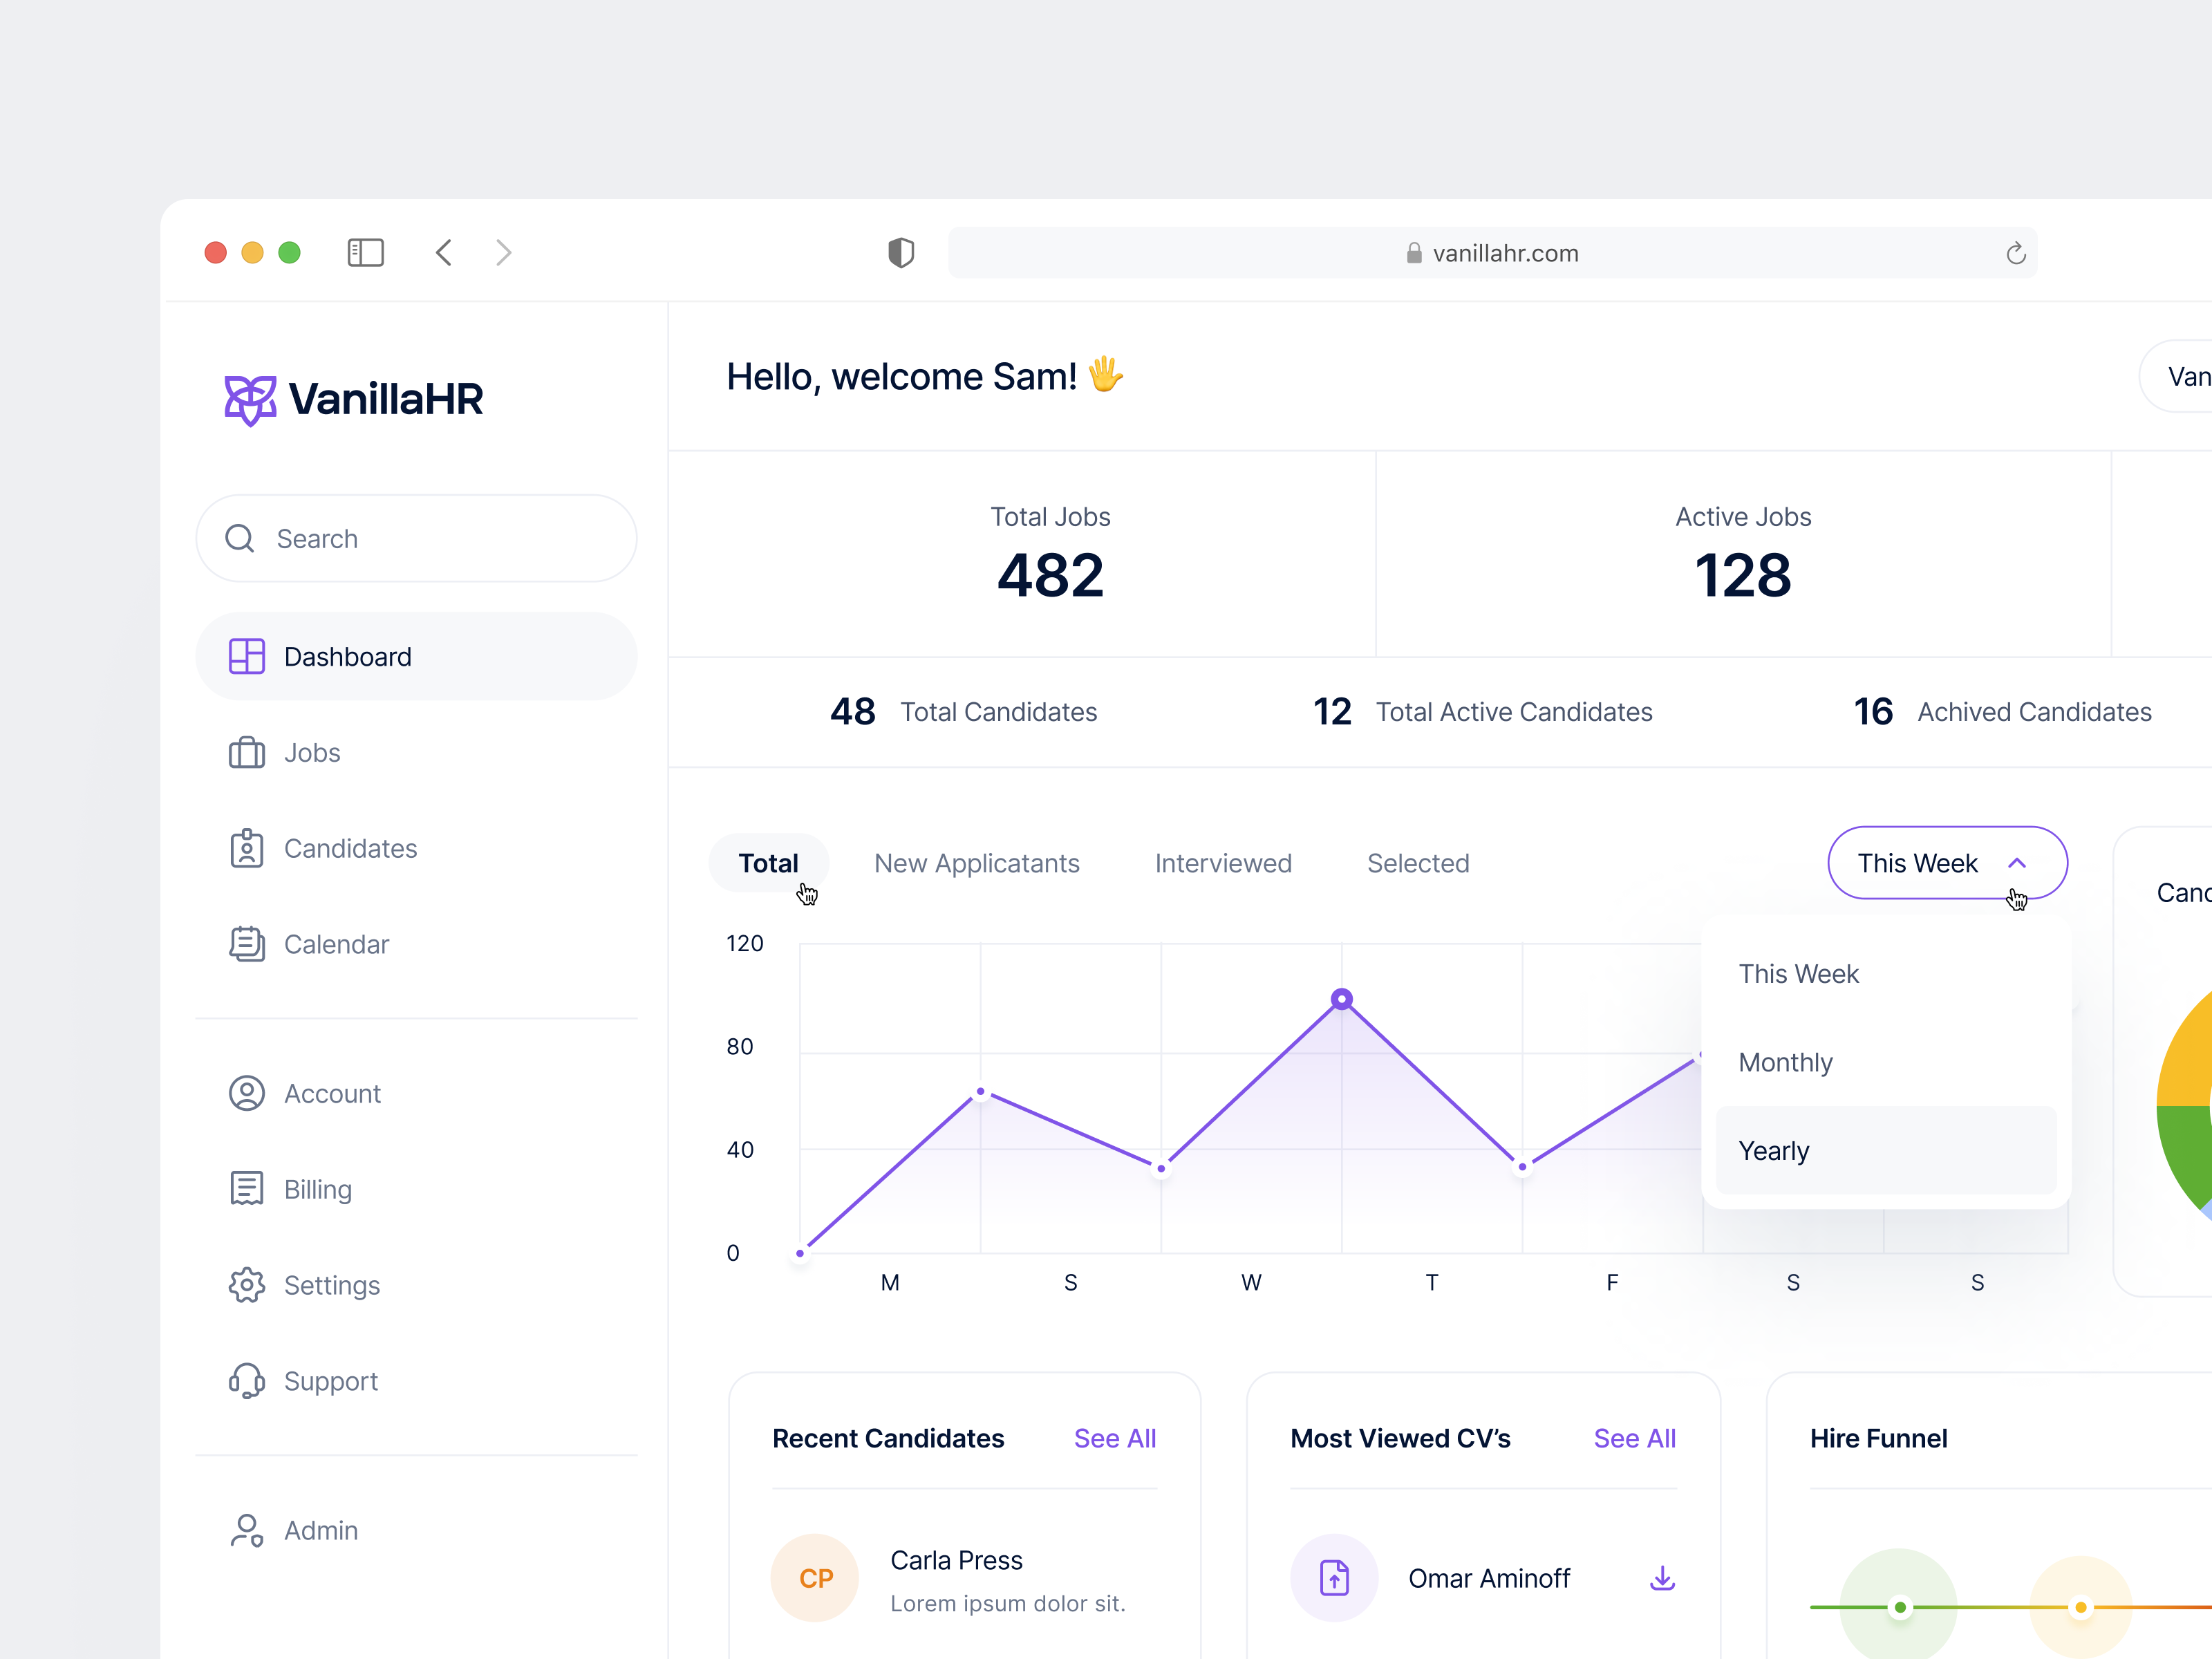Click the lock icon in address bar
This screenshot has height=1659, width=2212.
[1414, 253]
